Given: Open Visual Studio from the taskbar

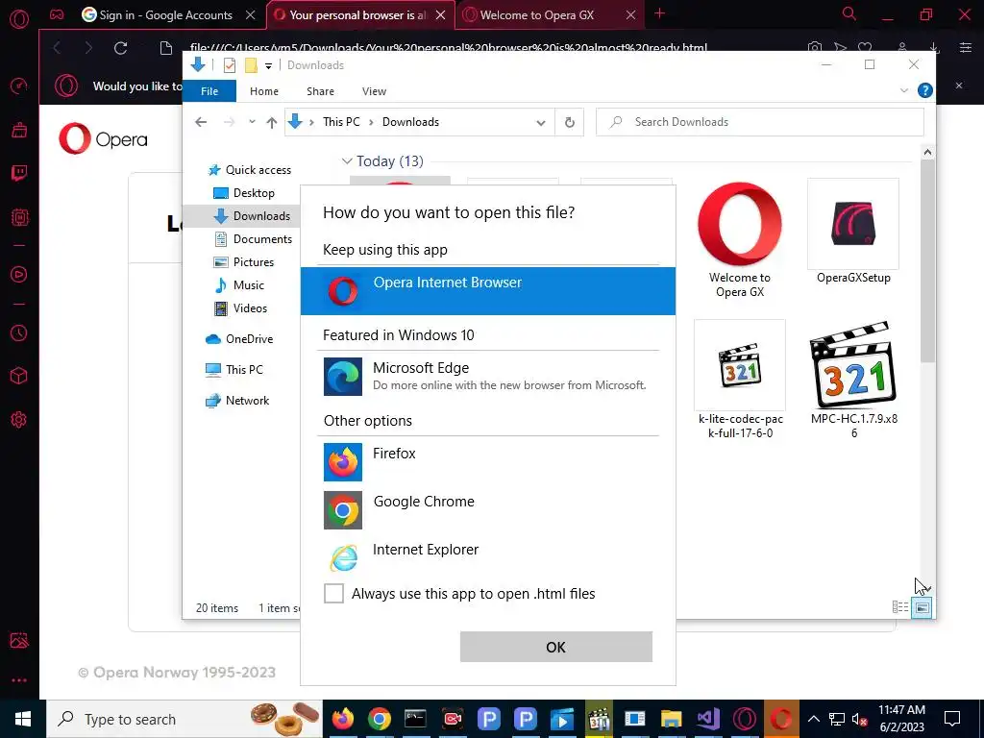Looking at the screenshot, I should (708, 719).
